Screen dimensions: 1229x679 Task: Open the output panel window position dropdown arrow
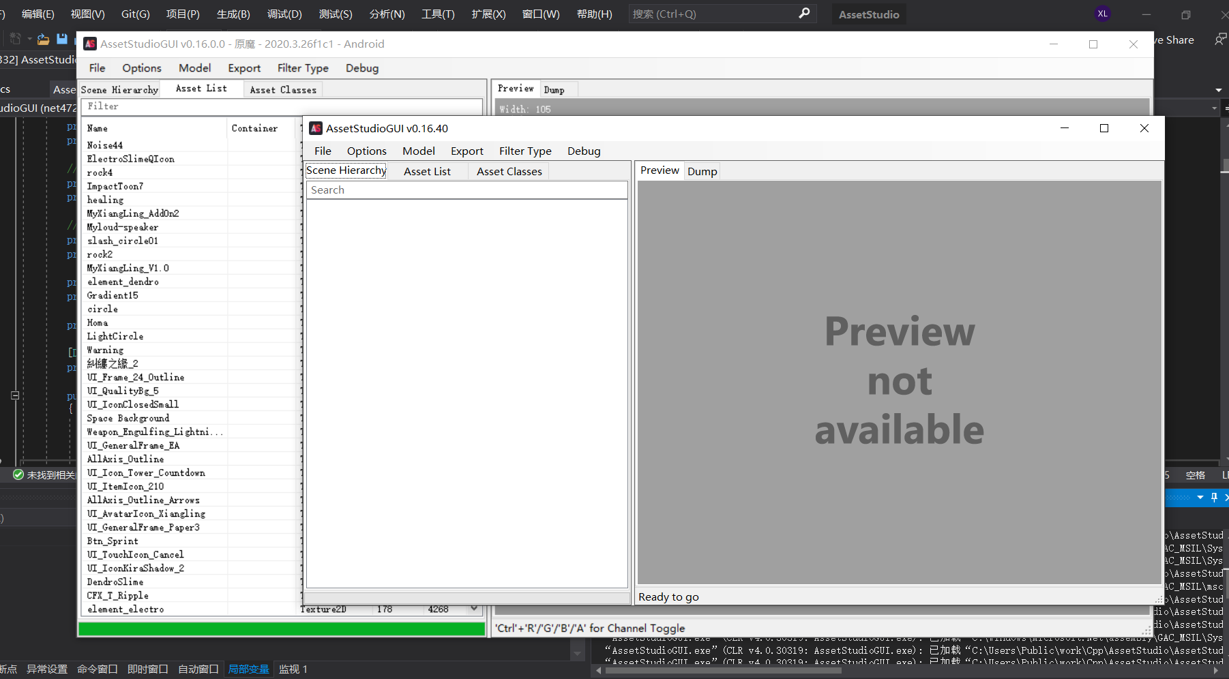pos(1200,498)
